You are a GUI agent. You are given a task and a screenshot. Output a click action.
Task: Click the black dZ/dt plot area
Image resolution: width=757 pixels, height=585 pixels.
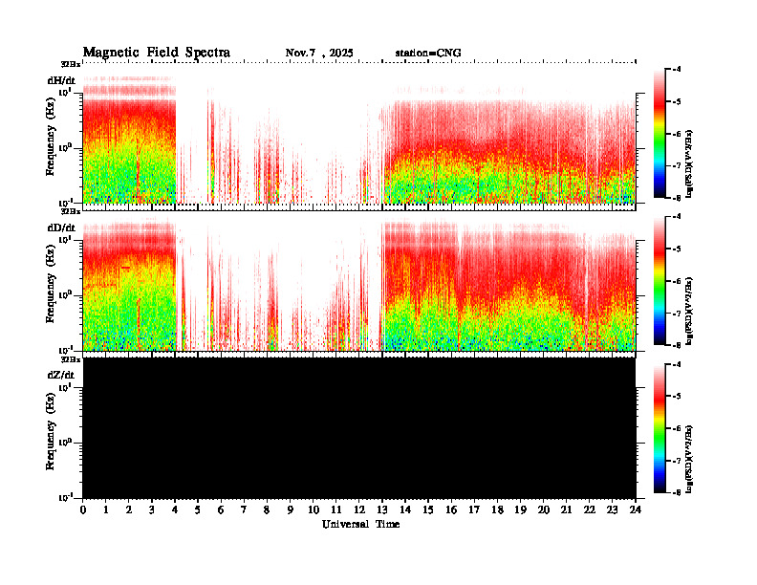click(x=359, y=427)
